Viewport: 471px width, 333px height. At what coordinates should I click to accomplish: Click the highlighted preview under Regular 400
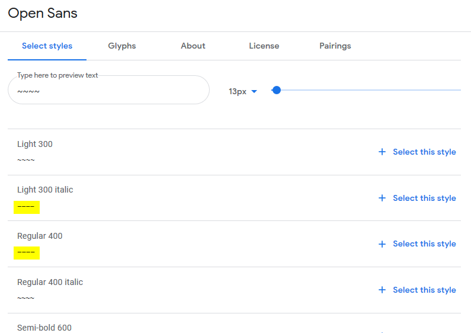(x=27, y=253)
